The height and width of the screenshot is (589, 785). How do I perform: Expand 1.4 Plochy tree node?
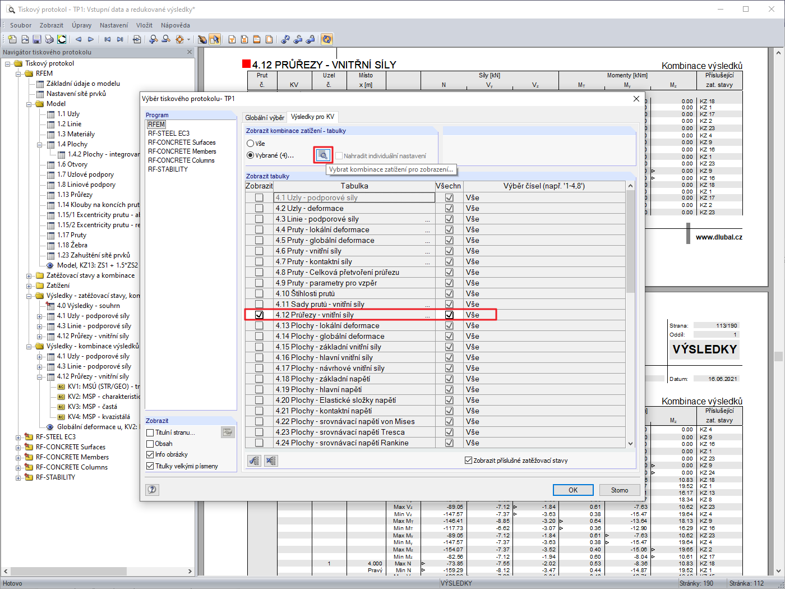(x=40, y=145)
